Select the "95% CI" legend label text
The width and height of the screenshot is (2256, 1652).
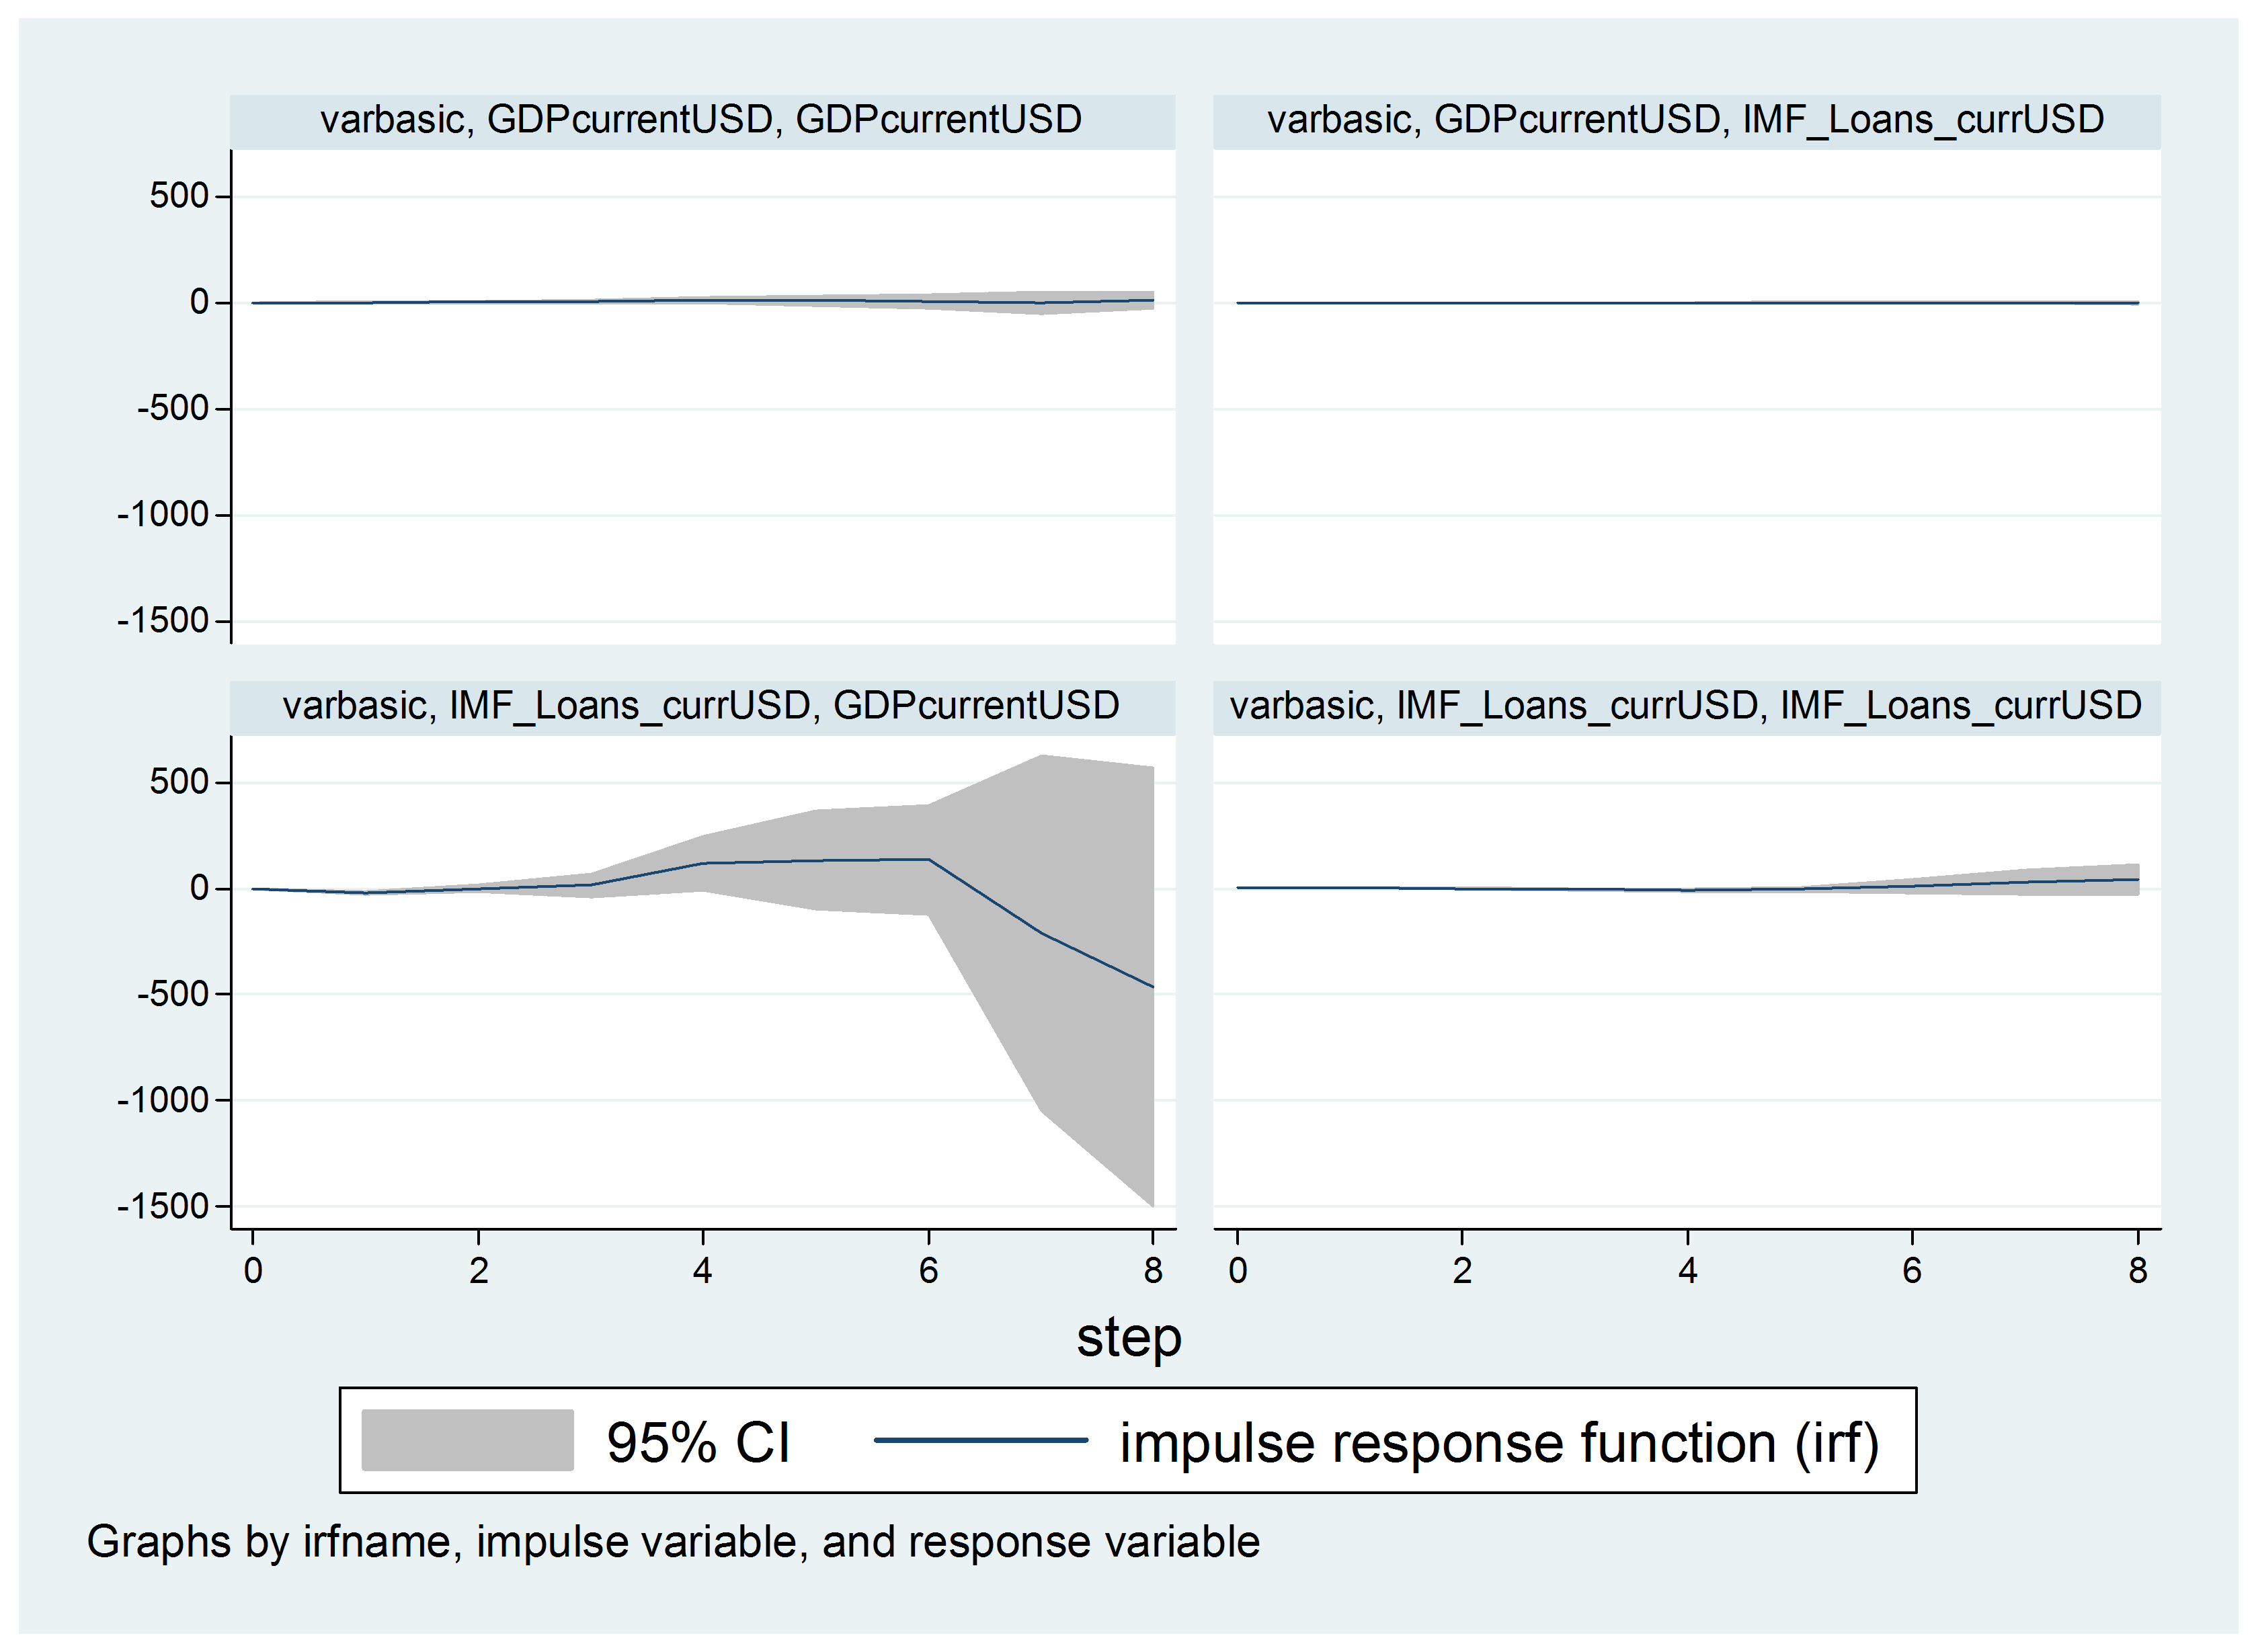698,1443
